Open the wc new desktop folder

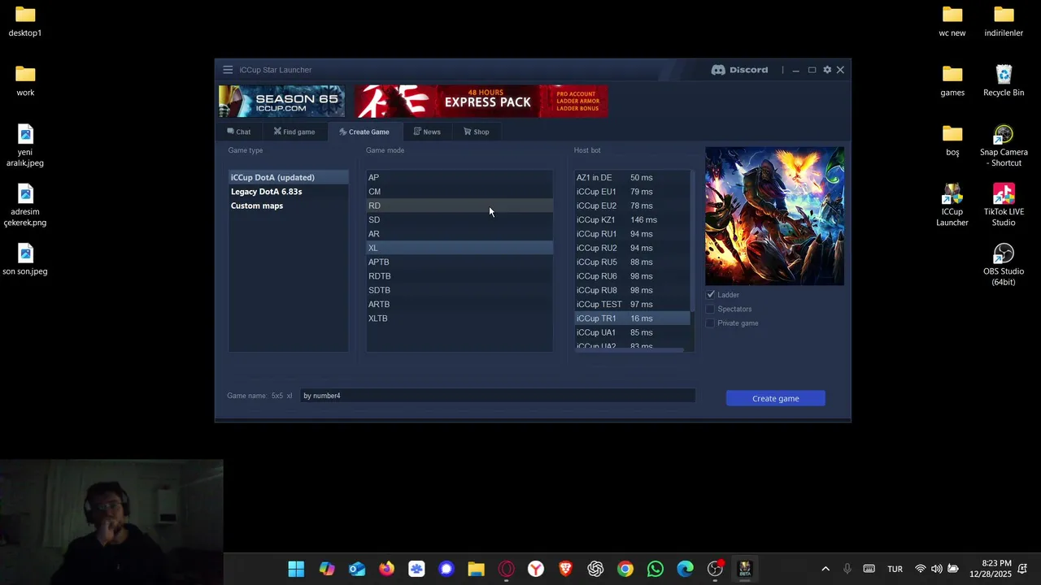coord(952,22)
